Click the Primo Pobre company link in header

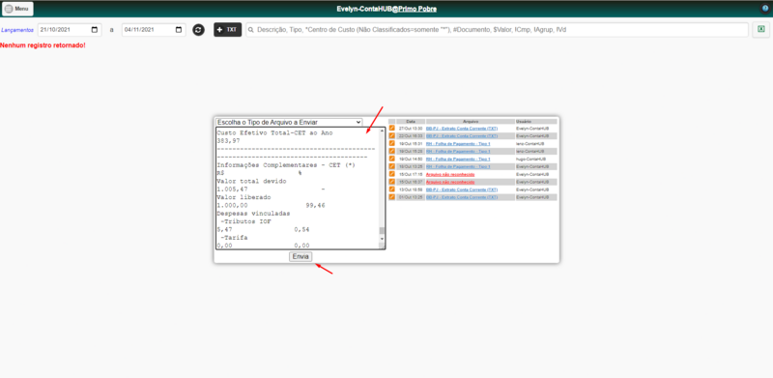[x=417, y=9]
